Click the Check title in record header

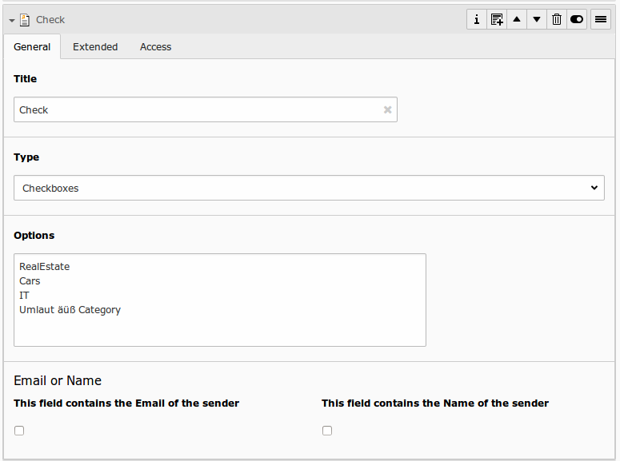(x=50, y=20)
